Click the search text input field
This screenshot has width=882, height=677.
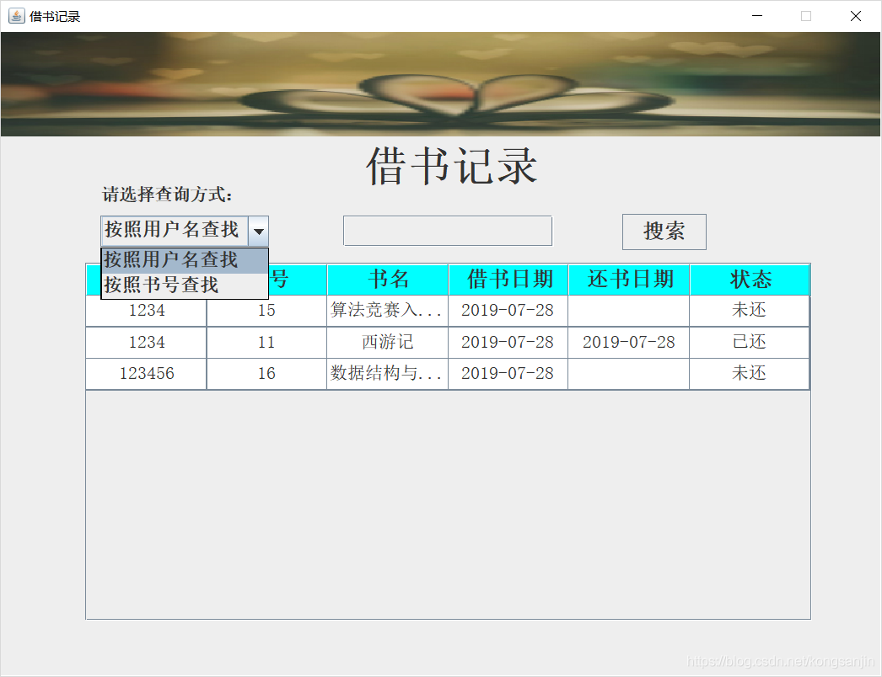click(x=447, y=231)
